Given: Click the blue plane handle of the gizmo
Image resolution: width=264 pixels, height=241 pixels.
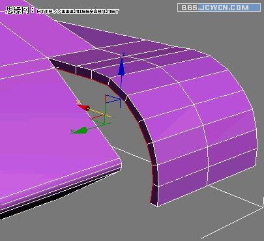Looking at the screenshot, I should point(113,99).
